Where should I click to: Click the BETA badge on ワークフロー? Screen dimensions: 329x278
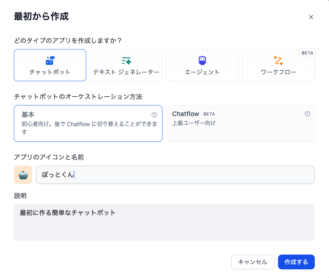click(307, 53)
